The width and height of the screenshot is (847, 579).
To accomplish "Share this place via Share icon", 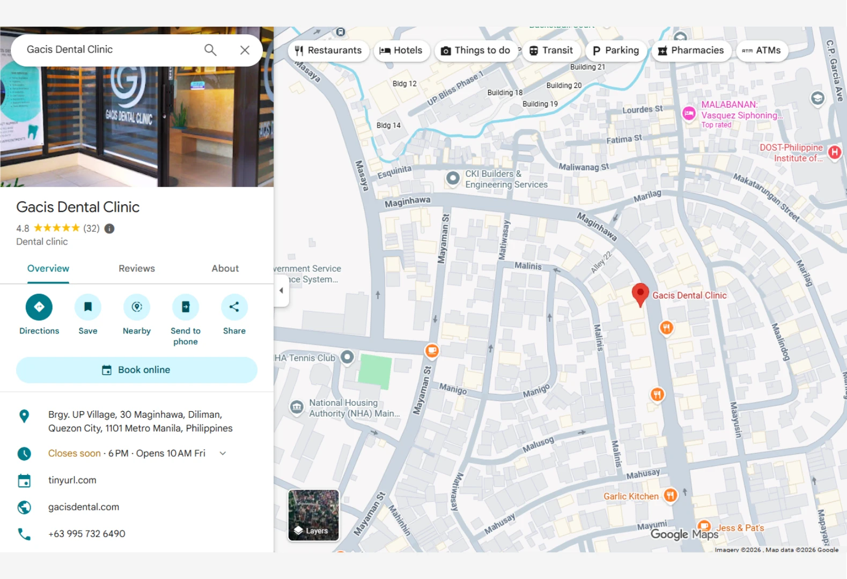I will tap(234, 307).
